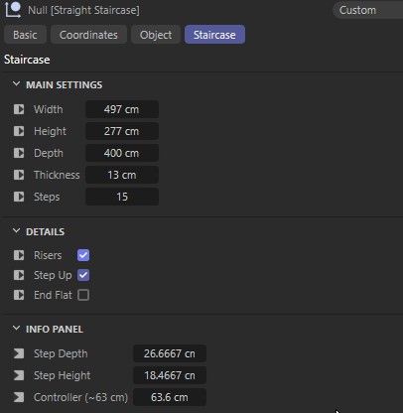This screenshot has height=413, width=403.
Task: Click the Steps value field
Action: coord(122,197)
